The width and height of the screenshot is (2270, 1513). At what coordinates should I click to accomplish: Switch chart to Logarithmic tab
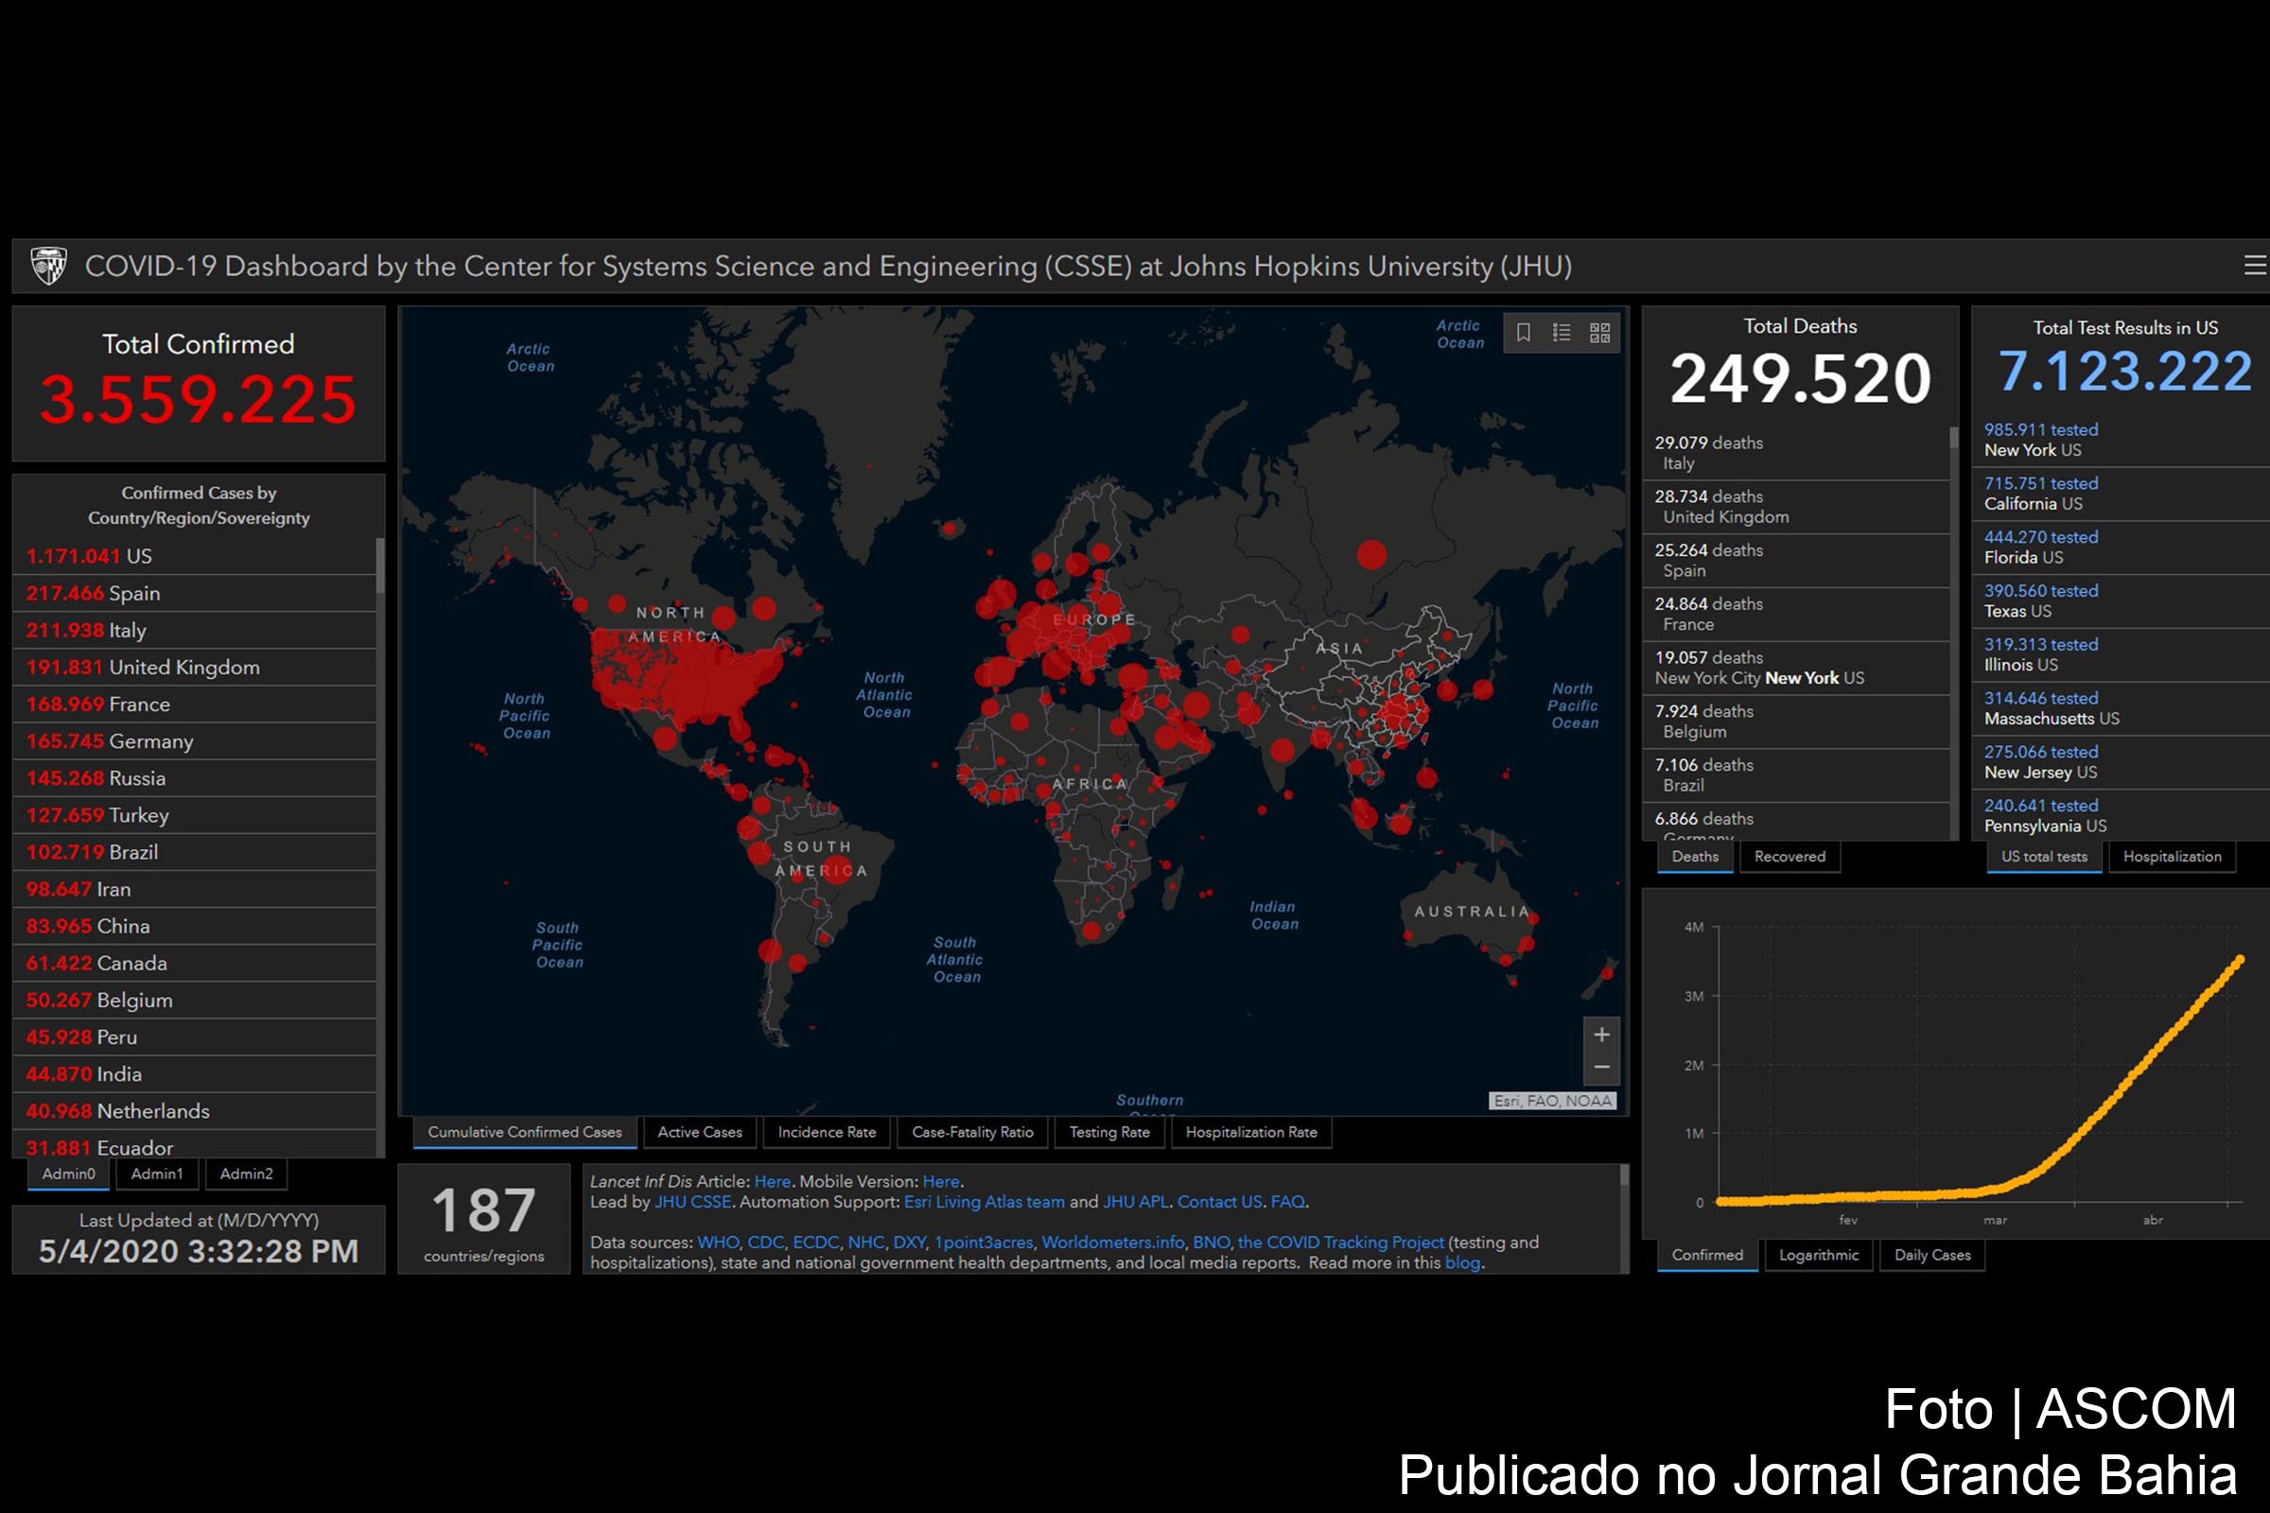point(1818,1255)
